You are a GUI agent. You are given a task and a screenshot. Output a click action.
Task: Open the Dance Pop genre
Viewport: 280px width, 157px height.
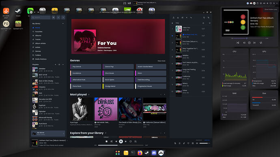[x=118, y=67]
